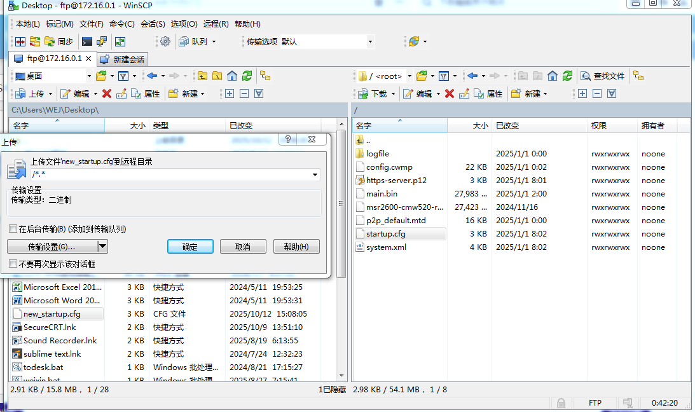Click the local panel New (新建) button

point(183,93)
